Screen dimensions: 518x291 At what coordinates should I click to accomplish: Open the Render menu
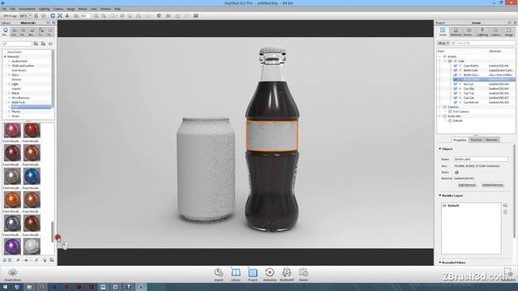point(83,9)
